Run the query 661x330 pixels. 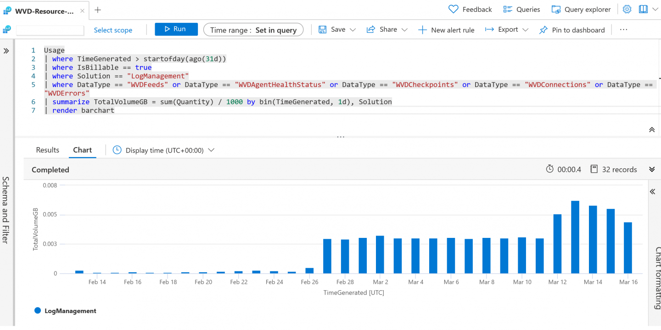tap(176, 29)
